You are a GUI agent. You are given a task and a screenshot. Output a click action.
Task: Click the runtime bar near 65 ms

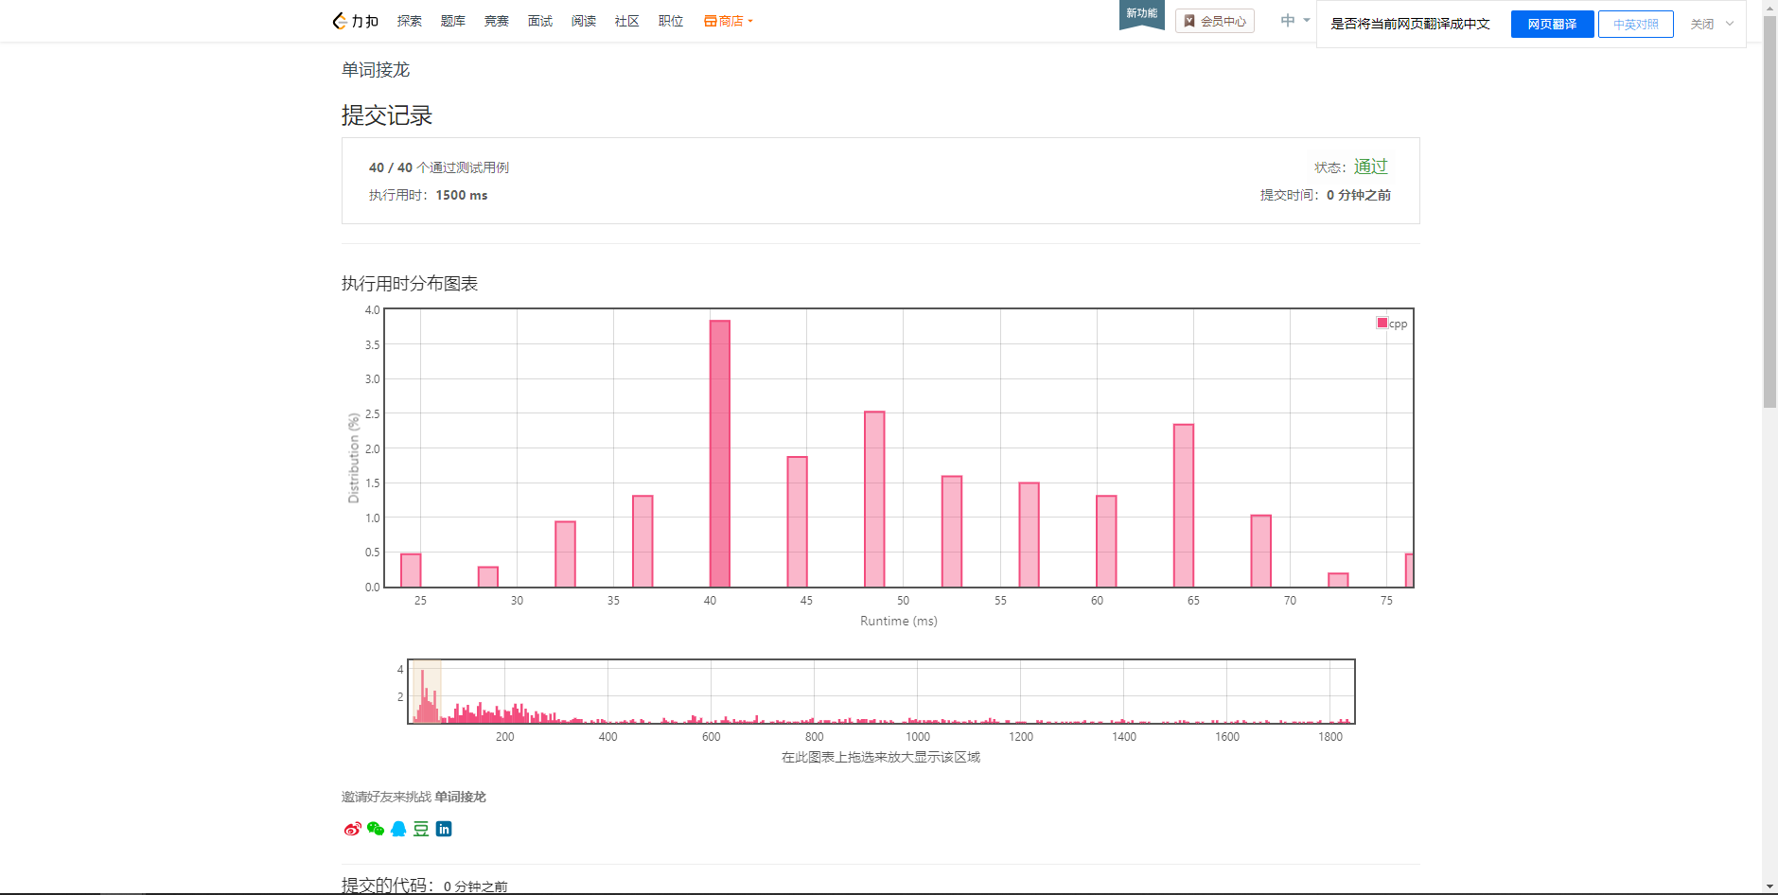[x=1183, y=506]
